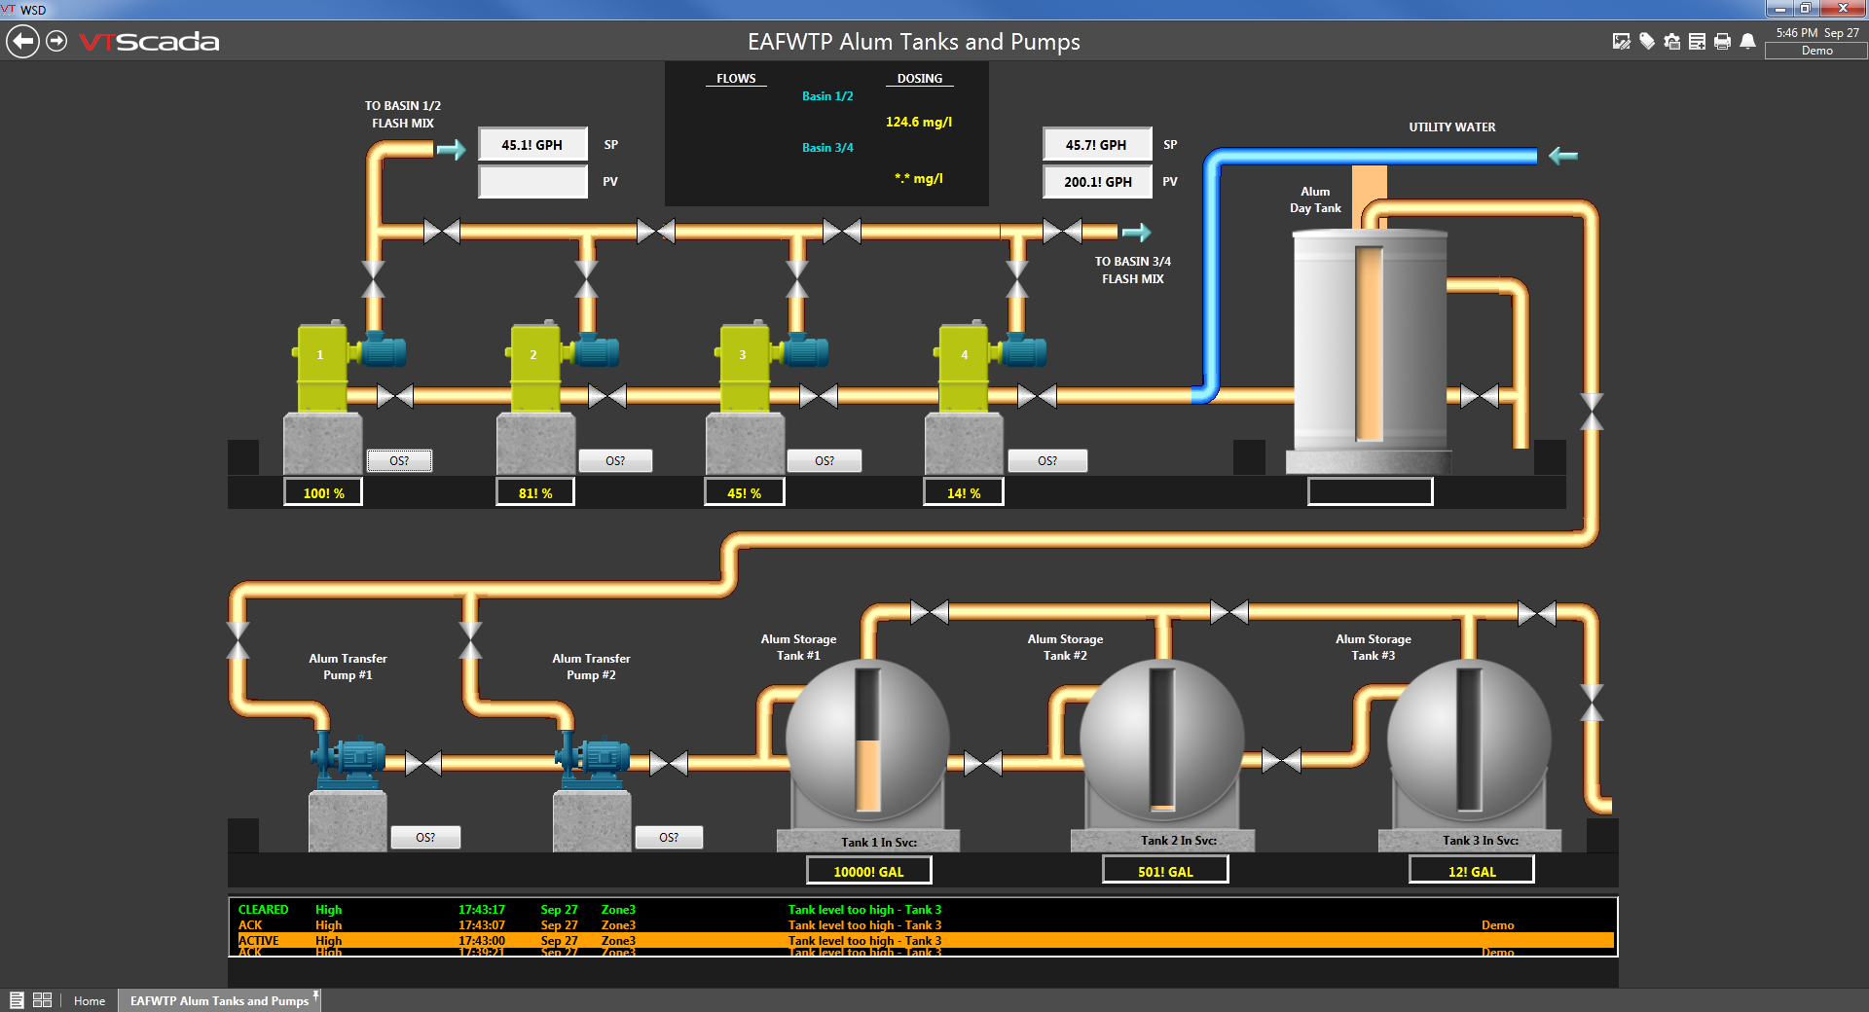Add an operator note using the notes icon
Screen dimensions: 1869x1012
[1697, 42]
